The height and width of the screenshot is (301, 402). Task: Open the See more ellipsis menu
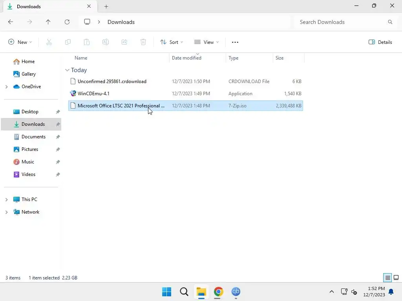tap(235, 42)
